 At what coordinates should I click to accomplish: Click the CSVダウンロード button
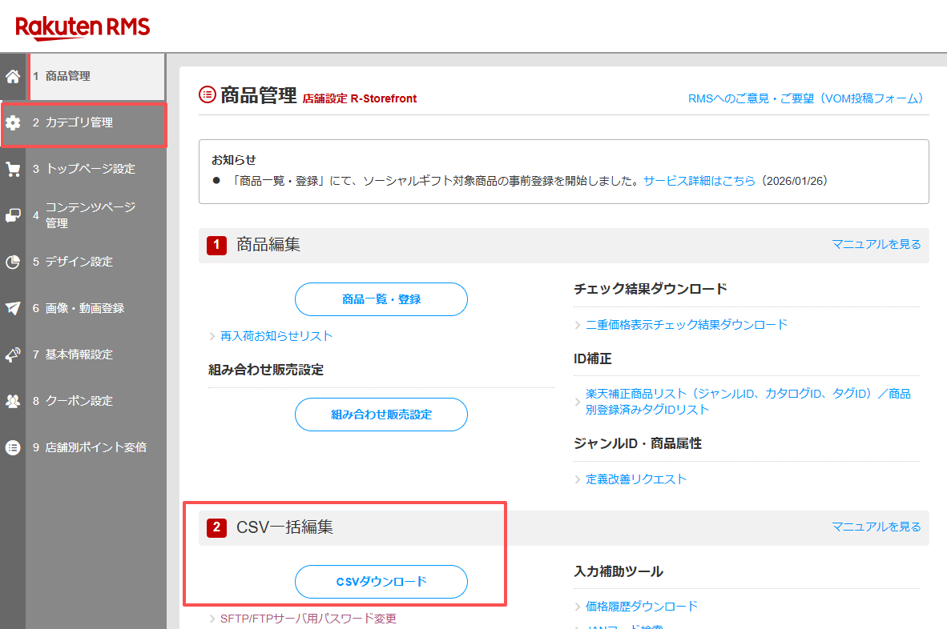381,581
